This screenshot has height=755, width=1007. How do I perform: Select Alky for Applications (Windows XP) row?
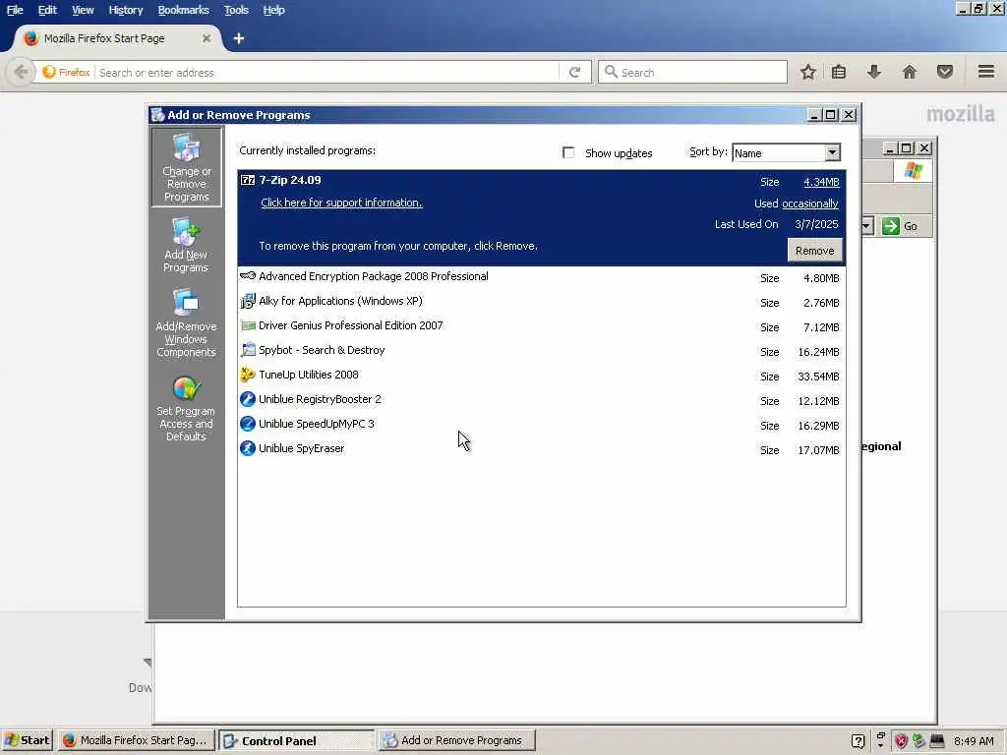[542, 302]
